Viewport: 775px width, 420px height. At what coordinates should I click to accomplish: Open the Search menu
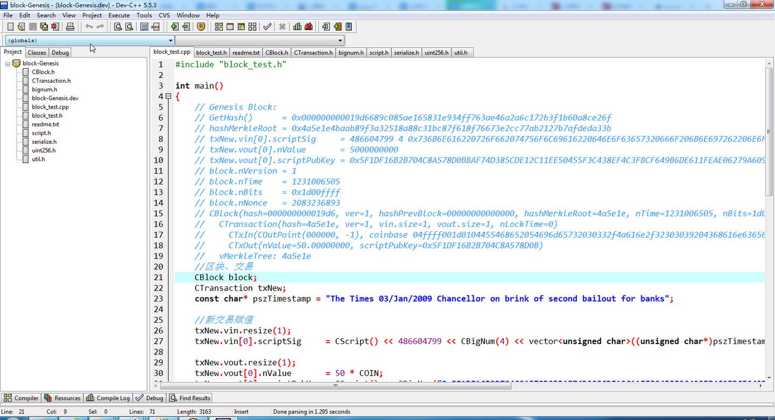coord(46,15)
